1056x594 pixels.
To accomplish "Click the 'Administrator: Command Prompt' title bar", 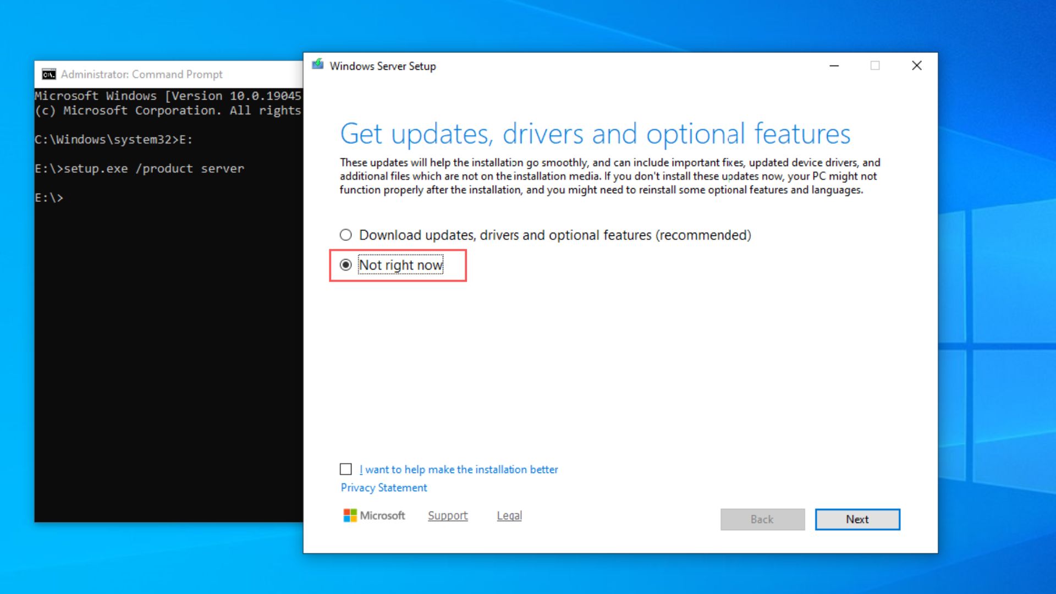I will point(141,74).
